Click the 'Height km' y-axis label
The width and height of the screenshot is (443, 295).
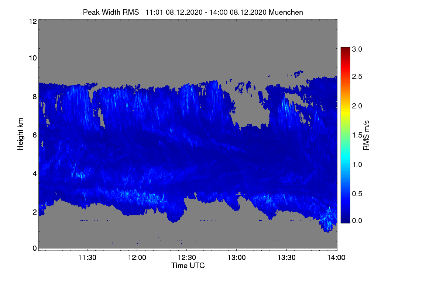coord(20,135)
